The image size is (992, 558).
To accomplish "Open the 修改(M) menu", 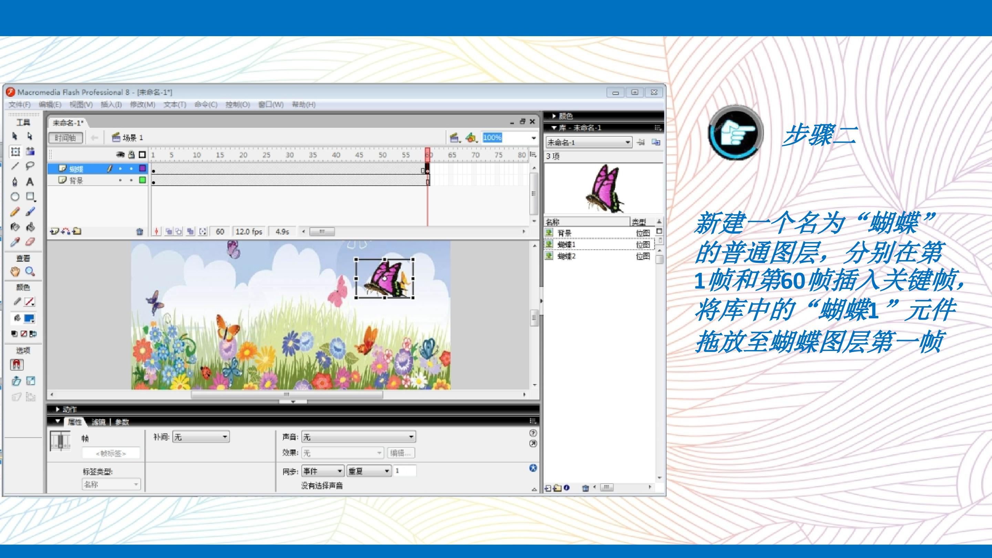I will pos(142,104).
